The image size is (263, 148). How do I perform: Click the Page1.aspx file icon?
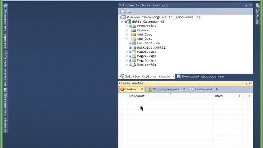point(134,52)
